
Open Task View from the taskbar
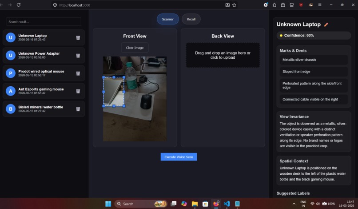click(174, 204)
